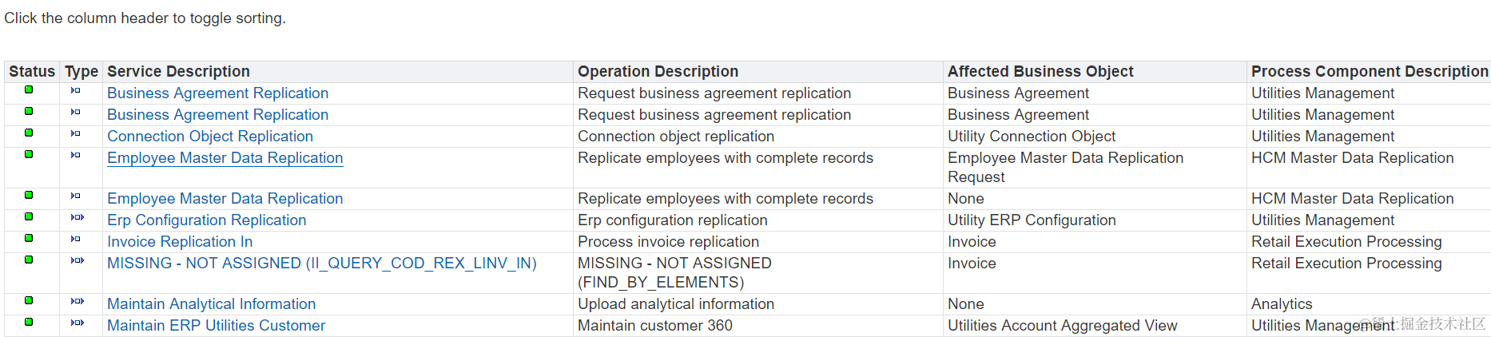Click status icon for Maintain ERP Utilities Customer
Image resolution: width=1491 pixels, height=337 pixels.
pos(29,322)
